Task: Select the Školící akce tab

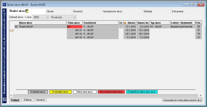Action: (27, 11)
